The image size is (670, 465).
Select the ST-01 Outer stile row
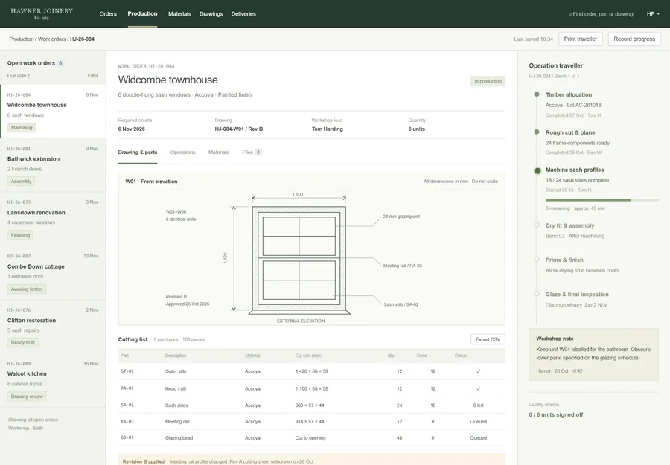pyautogui.click(x=311, y=371)
